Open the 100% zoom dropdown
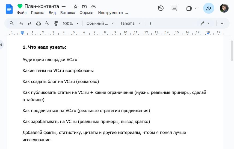 (x=71, y=24)
